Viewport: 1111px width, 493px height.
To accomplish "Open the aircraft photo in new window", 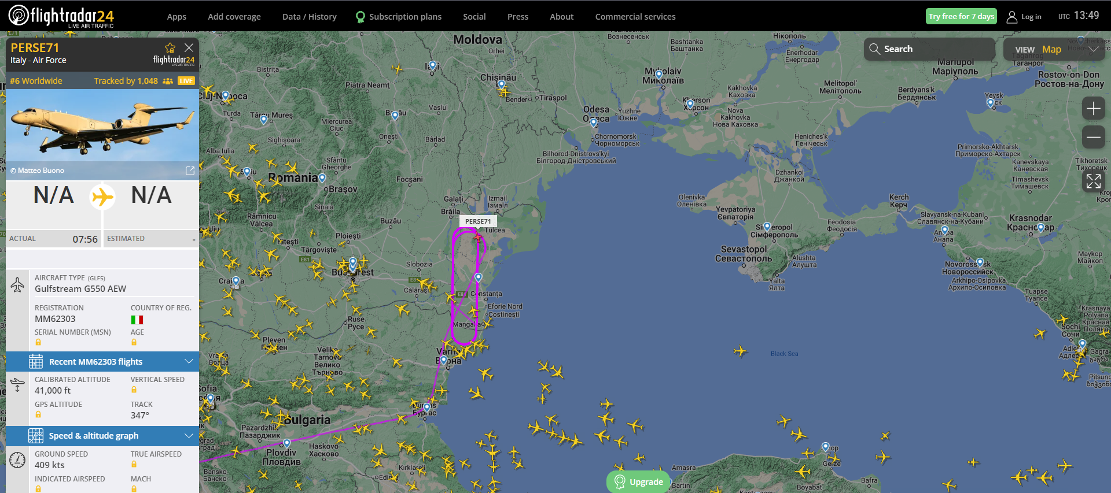I will point(190,170).
